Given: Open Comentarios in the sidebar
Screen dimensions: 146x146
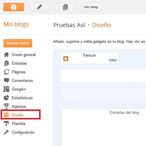Looking at the screenshot, I should [x=22, y=81].
